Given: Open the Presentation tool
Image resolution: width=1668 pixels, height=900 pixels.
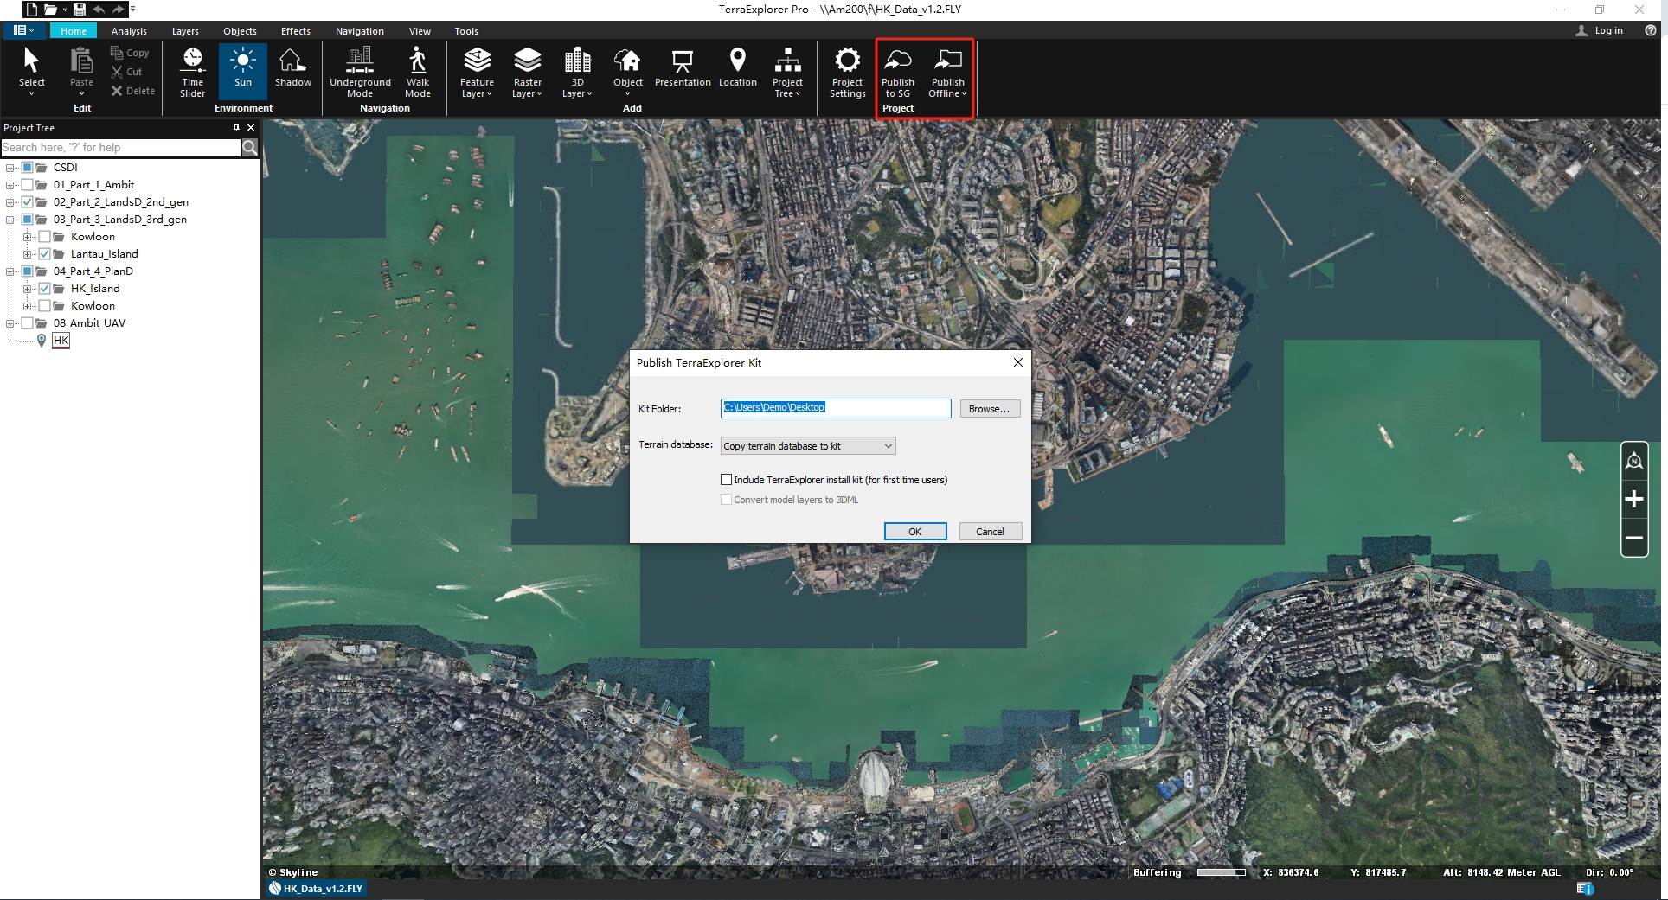Looking at the screenshot, I should 682,69.
